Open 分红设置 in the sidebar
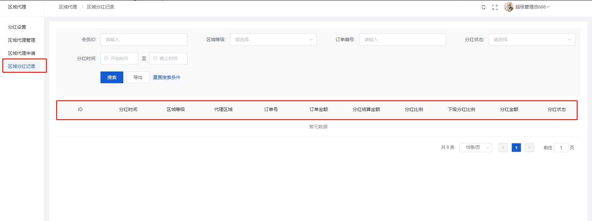The image size is (592, 221). point(17,27)
